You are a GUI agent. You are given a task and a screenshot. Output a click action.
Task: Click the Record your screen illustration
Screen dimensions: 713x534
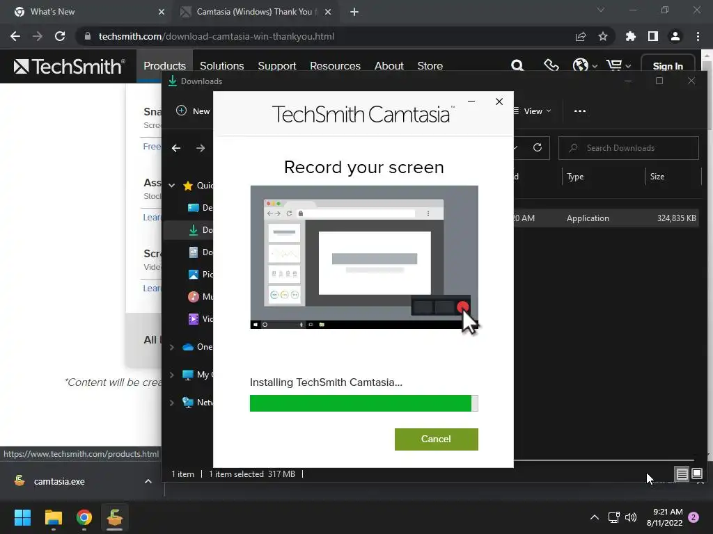click(x=363, y=257)
